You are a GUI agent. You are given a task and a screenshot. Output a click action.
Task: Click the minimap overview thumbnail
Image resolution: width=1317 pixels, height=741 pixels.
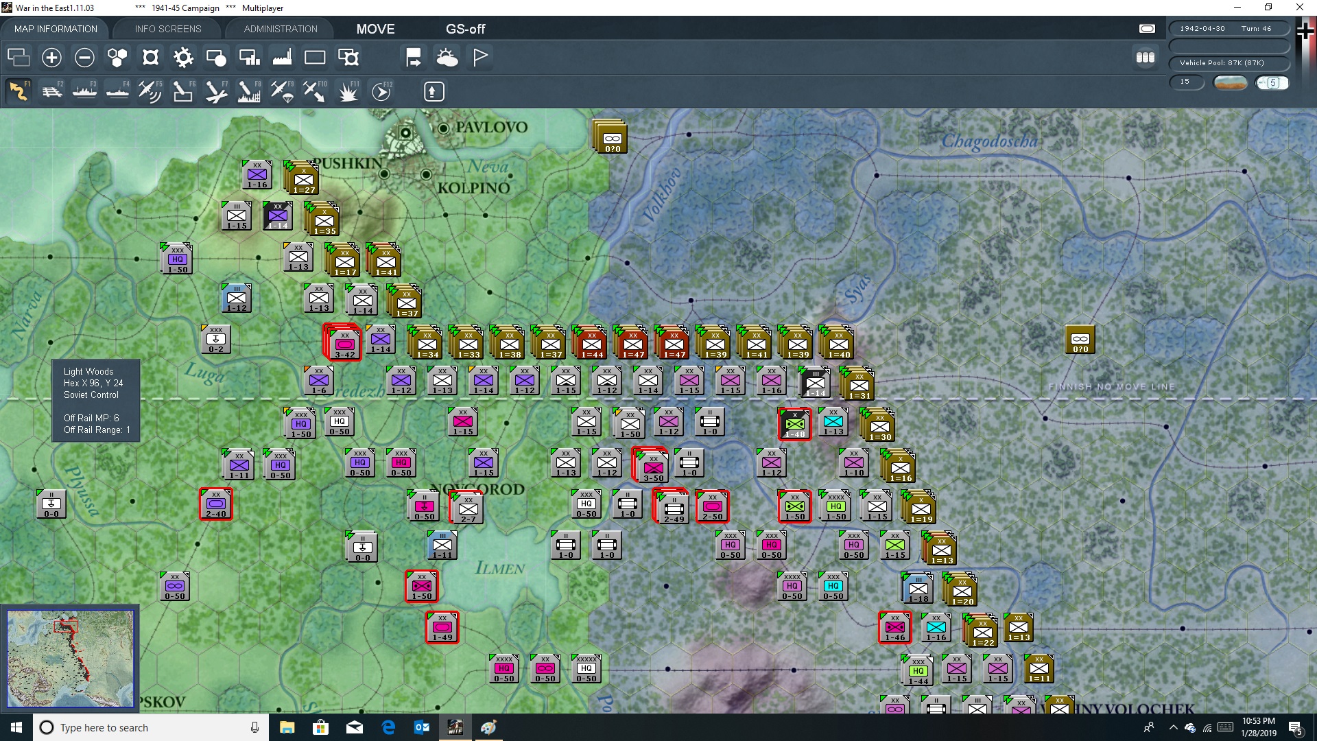click(71, 659)
